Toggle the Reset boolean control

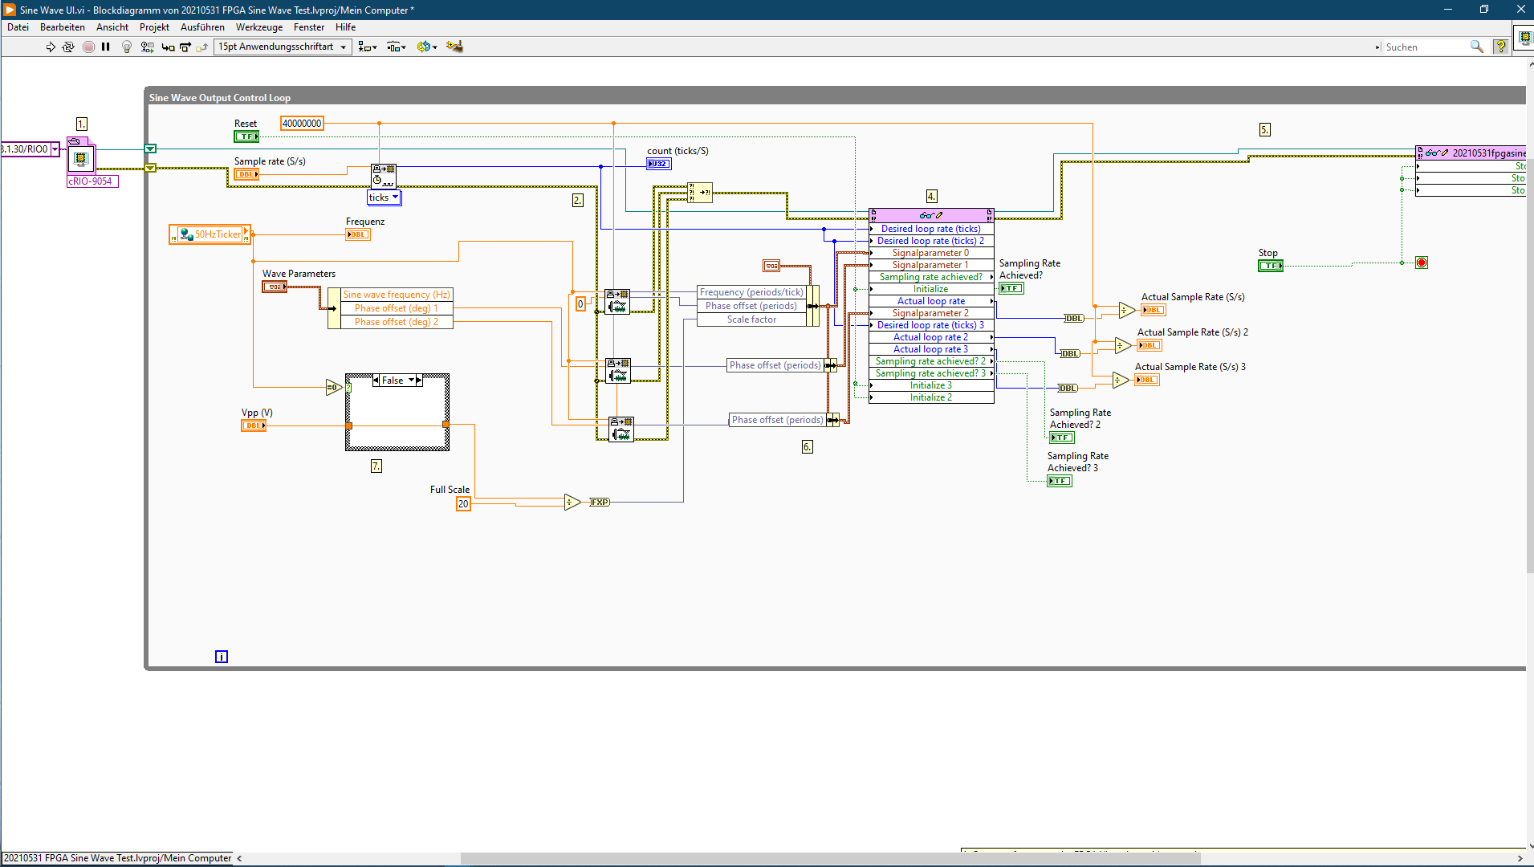click(246, 137)
